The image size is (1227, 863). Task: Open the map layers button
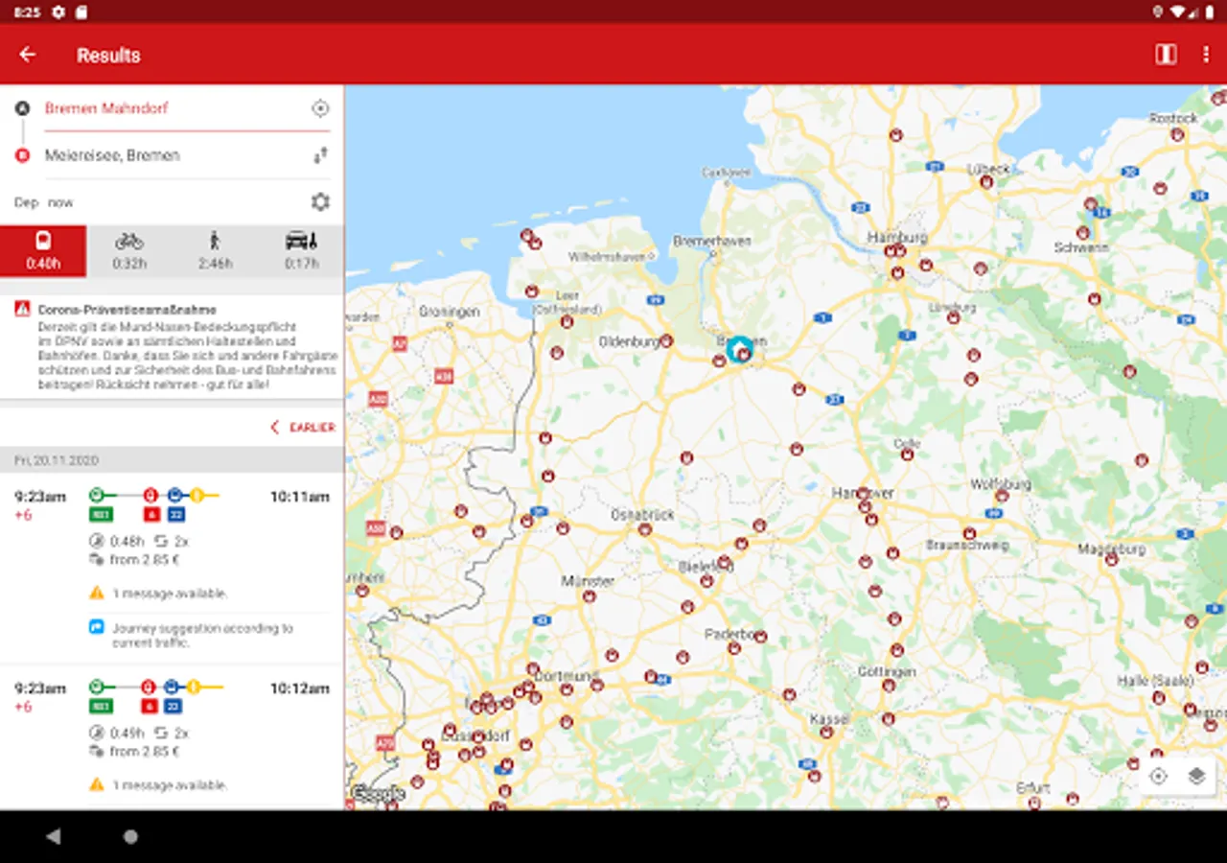click(1196, 777)
